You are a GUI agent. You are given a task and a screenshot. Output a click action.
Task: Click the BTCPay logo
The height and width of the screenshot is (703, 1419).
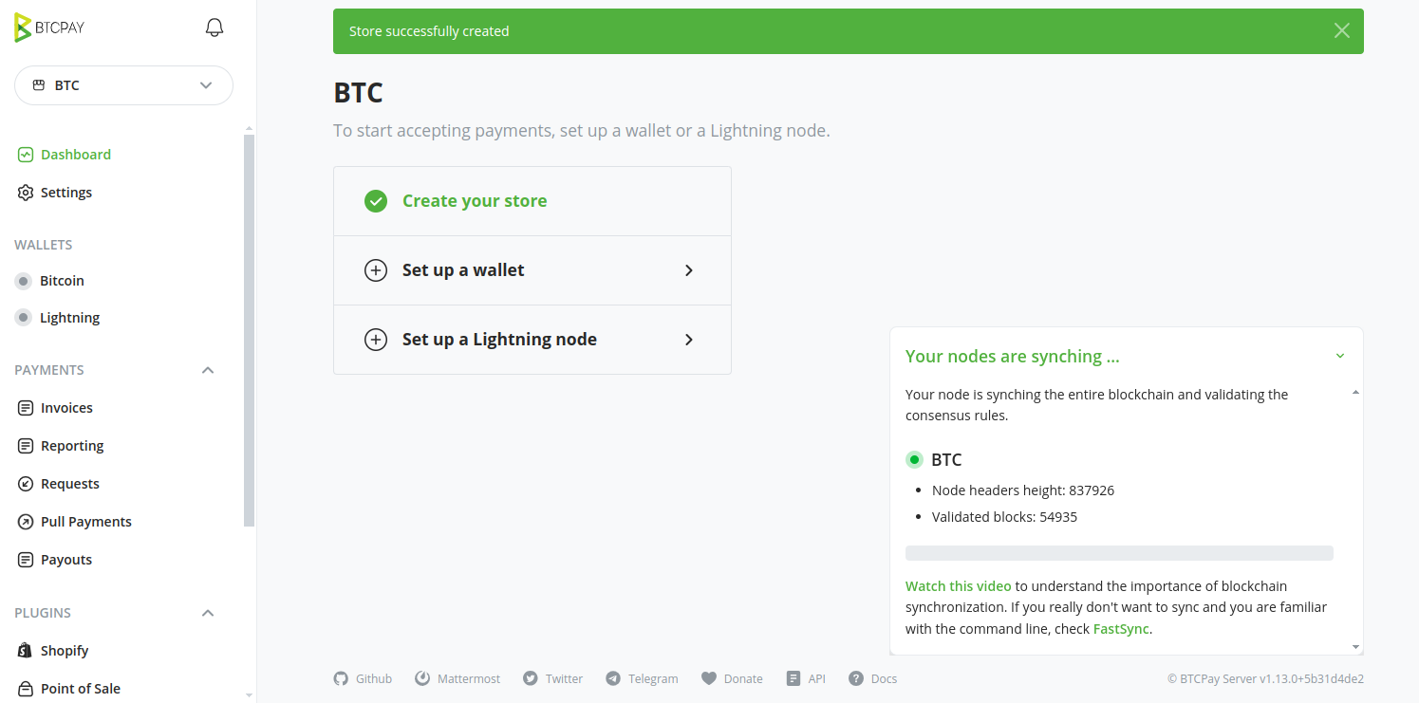(x=49, y=28)
